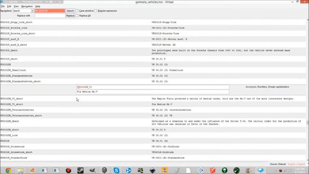Open the File menu

[3, 6]
